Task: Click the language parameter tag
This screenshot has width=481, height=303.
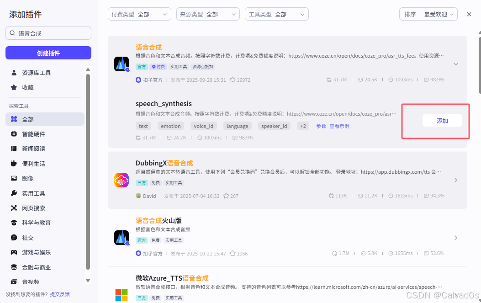Action: (238, 126)
